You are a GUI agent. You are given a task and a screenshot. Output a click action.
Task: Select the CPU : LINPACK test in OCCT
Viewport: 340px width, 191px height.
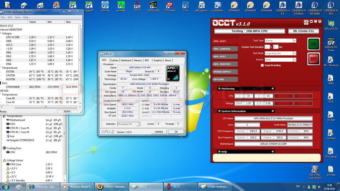pos(225,49)
